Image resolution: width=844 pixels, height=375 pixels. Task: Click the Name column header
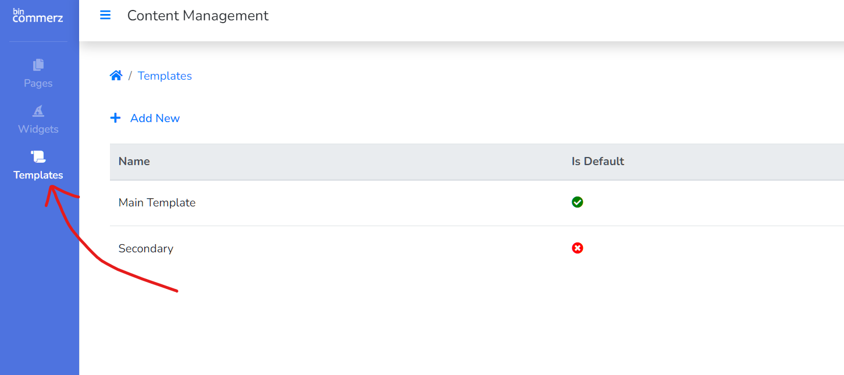(134, 161)
